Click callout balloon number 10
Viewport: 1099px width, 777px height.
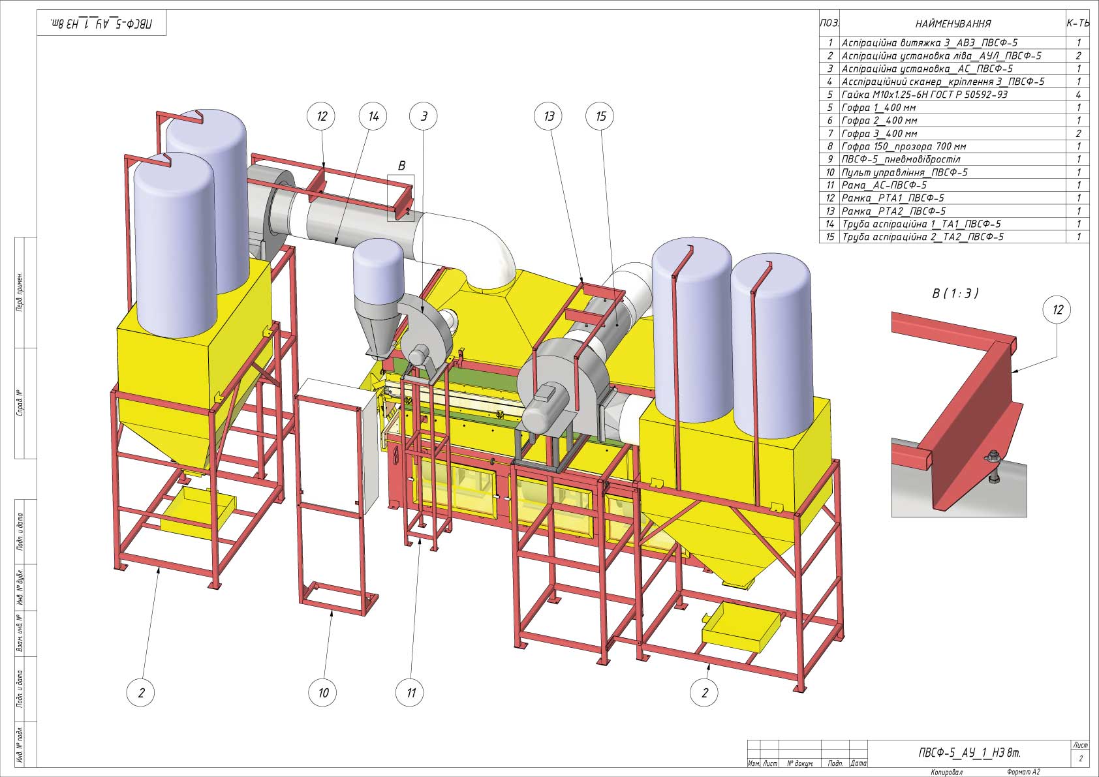(x=323, y=692)
